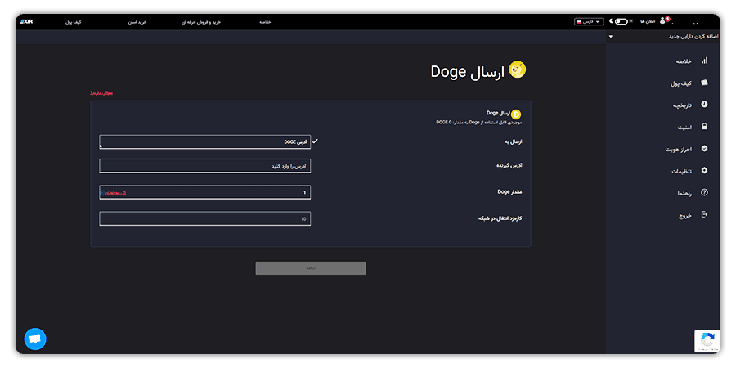Screen dimensions: 736x368
Task: Open تنظیمات in the sidebar
Action: coord(681,172)
